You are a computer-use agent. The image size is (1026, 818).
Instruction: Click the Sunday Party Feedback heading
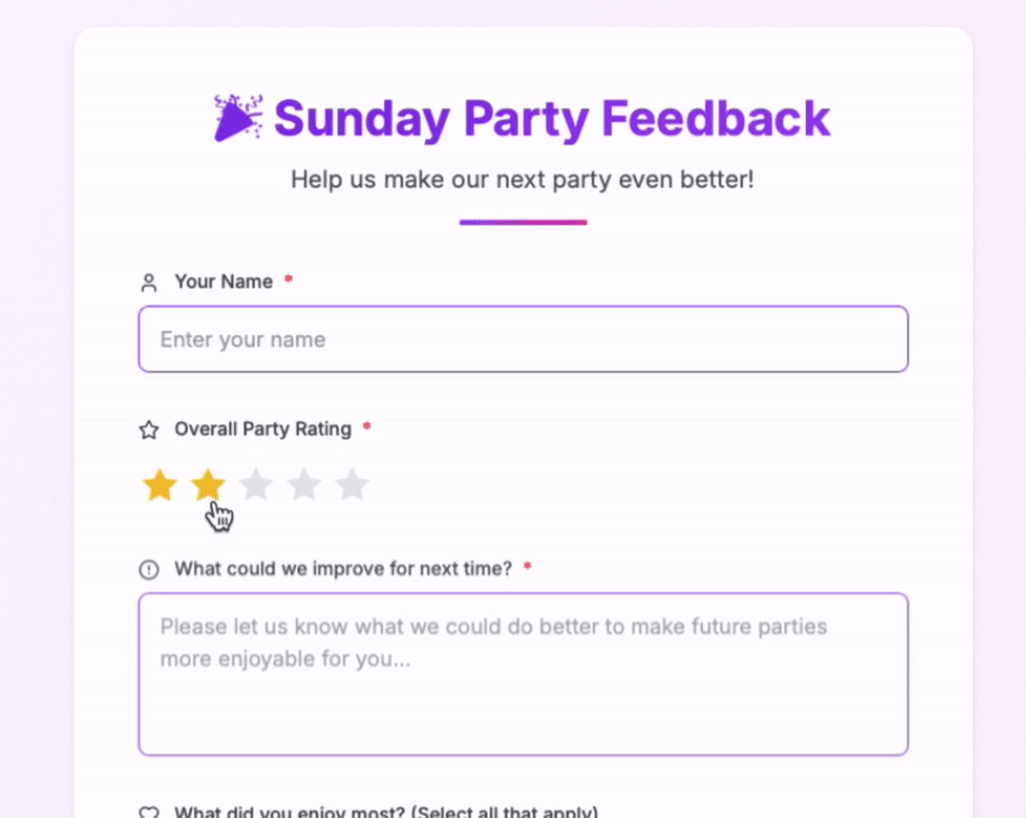tap(552, 118)
